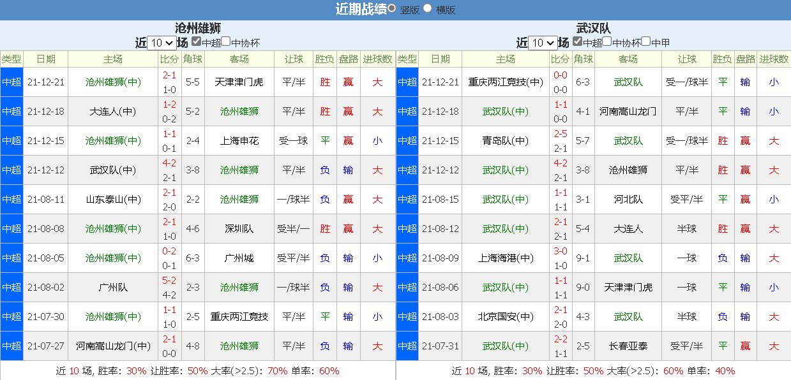Click 沧州雄狮 away team in 武汉队 table
This screenshot has width=791, height=380.
628,170
